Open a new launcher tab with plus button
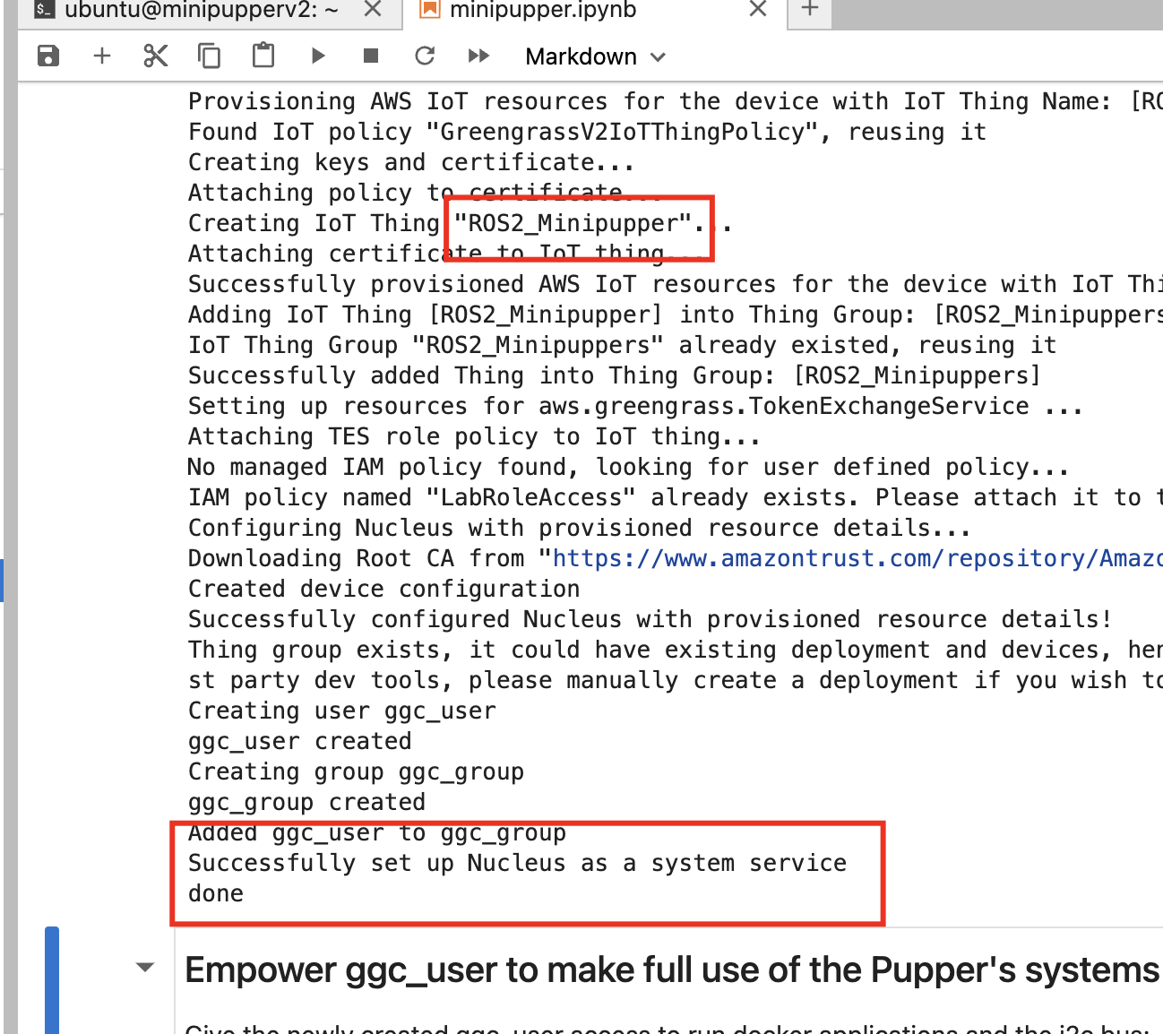The height and width of the screenshot is (1034, 1163). tap(810, 10)
